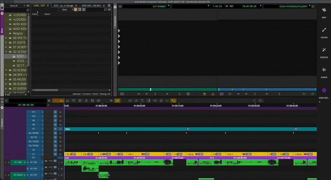Screen dimensions: 331x180
Task: Play the record monitor sequence
Action: coord(267,94)
